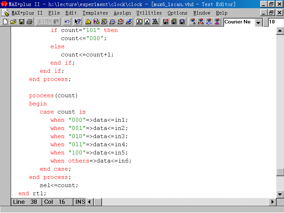This screenshot has width=284, height=213.
Task: Click the New file toolbar icon
Action: pos(5,22)
